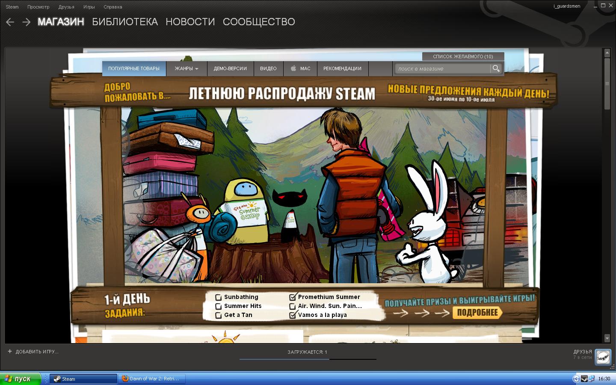The image size is (616, 385).
Task: Toggle Get a Tan task checkbox
Action: [x=218, y=315]
